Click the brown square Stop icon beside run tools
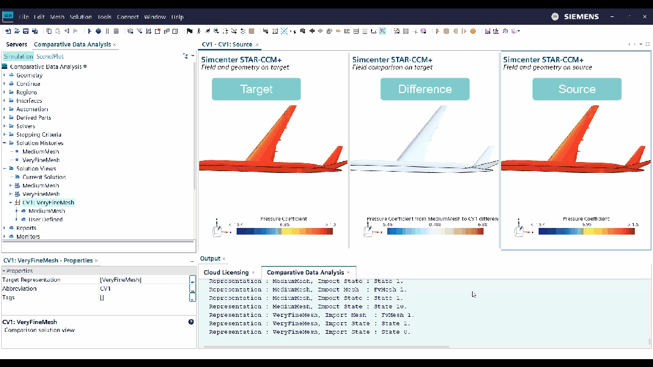Image resolution: width=653 pixels, height=367 pixels. coord(252,31)
